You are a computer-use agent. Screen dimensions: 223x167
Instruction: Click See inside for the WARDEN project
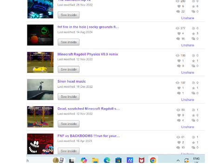69,15
